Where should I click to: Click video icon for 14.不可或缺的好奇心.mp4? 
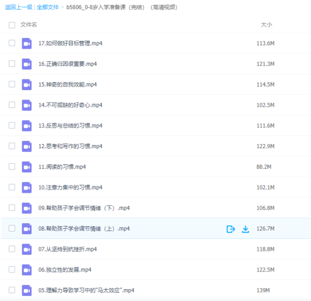(27, 105)
